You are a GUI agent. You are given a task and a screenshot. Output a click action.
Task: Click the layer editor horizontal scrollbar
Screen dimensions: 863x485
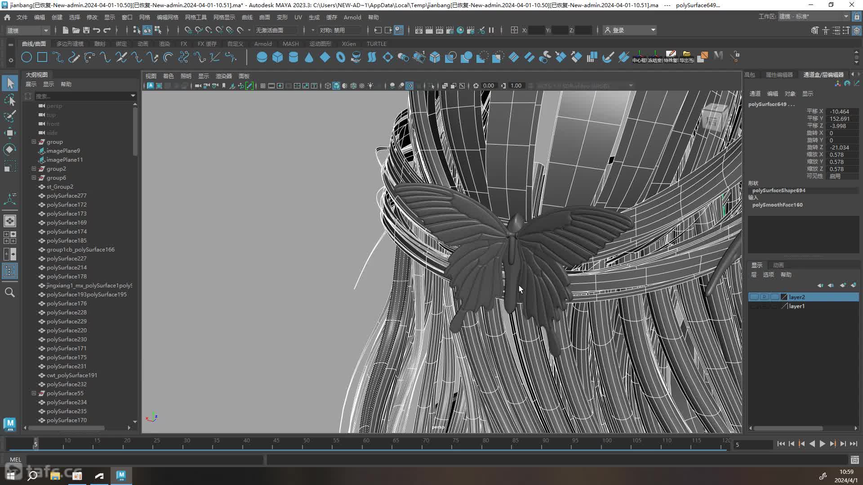[x=788, y=428]
